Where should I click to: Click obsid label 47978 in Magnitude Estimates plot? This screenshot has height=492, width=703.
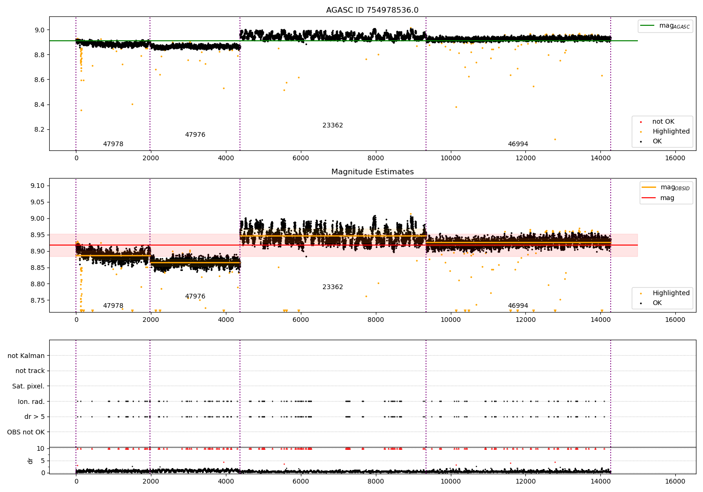(113, 306)
